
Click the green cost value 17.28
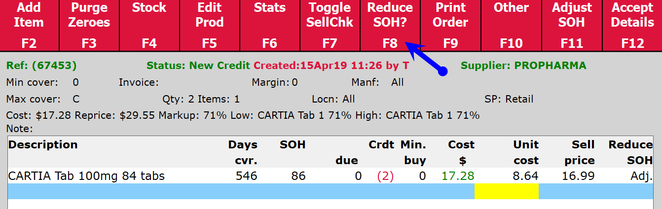(x=458, y=176)
